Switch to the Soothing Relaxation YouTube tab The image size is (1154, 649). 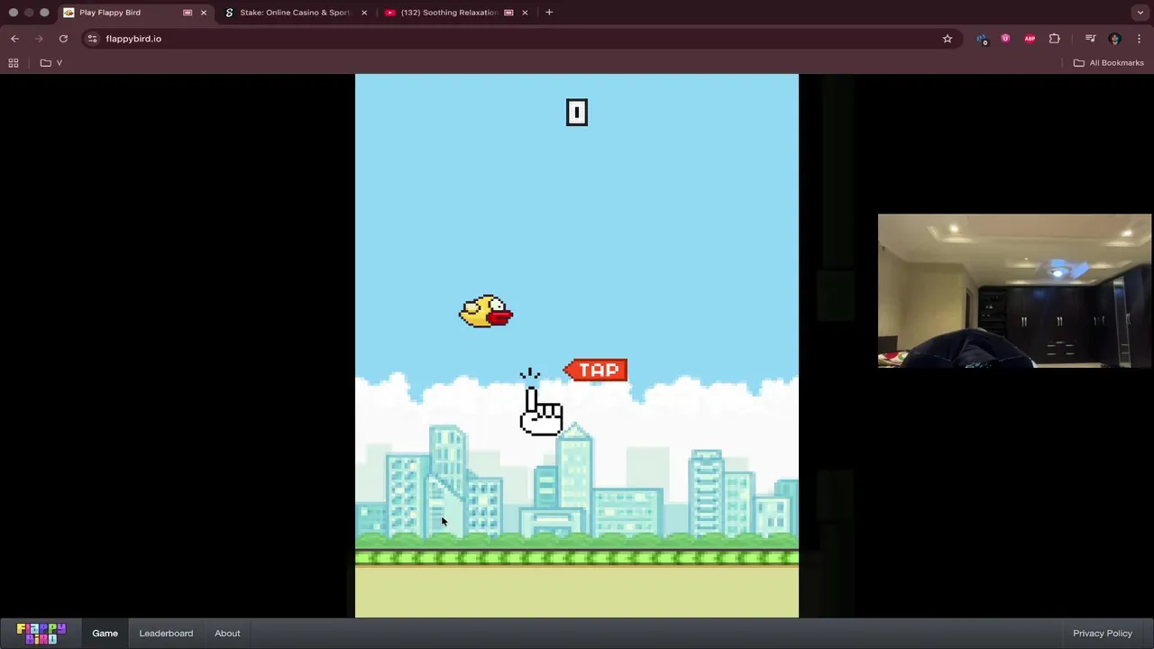[457, 13]
